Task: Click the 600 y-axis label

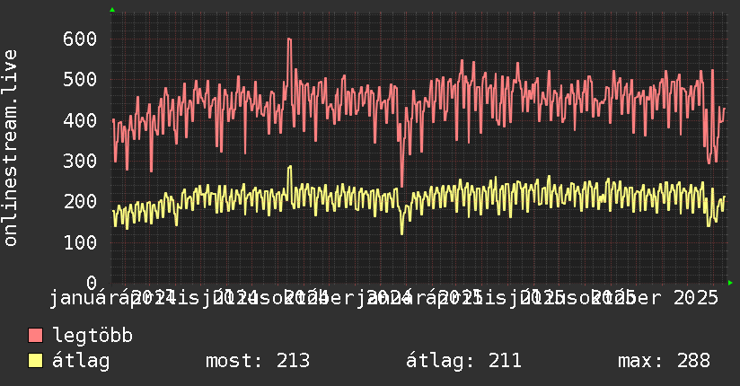Action: 80,39
